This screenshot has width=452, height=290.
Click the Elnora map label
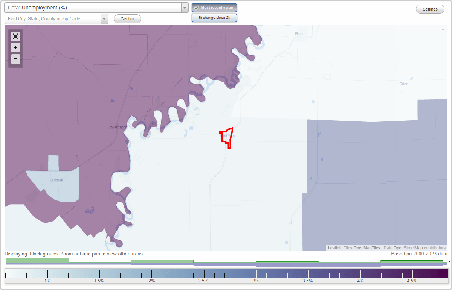tap(300, 34)
